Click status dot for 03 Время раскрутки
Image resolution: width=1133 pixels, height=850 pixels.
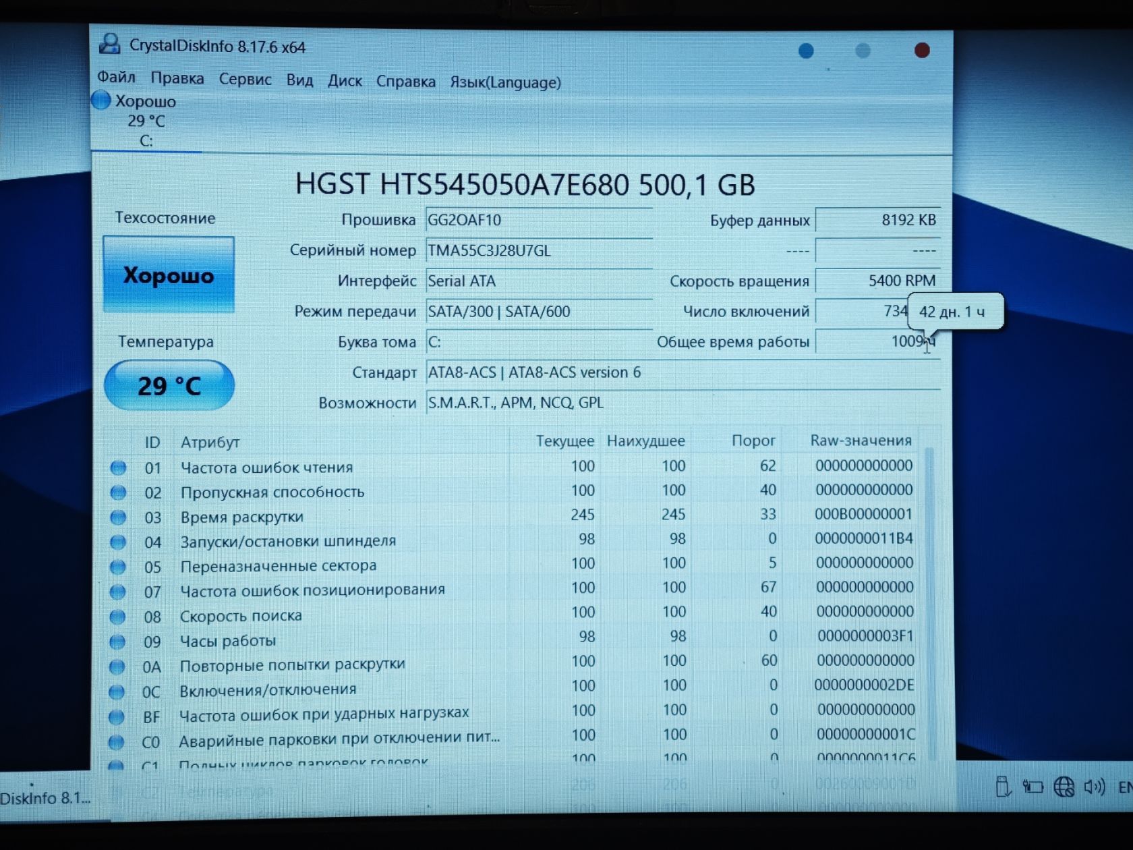click(x=117, y=517)
